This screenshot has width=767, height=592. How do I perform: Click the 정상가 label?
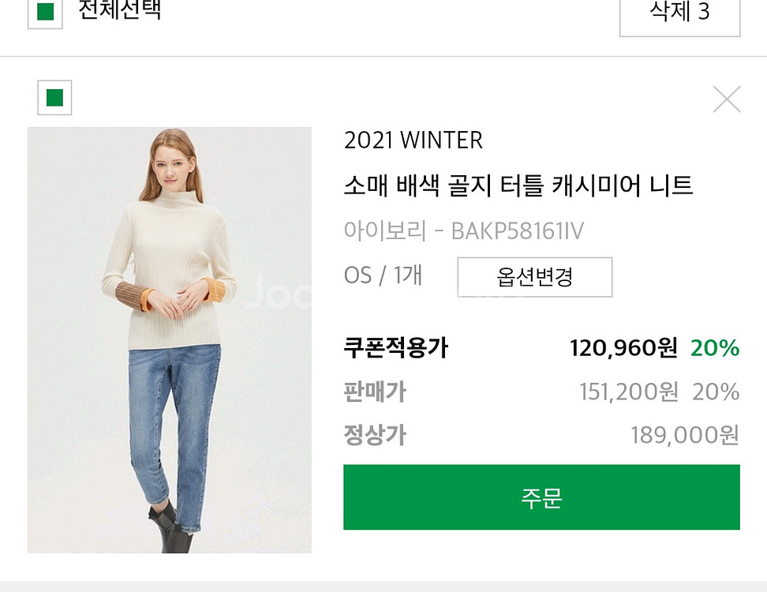click(x=375, y=435)
